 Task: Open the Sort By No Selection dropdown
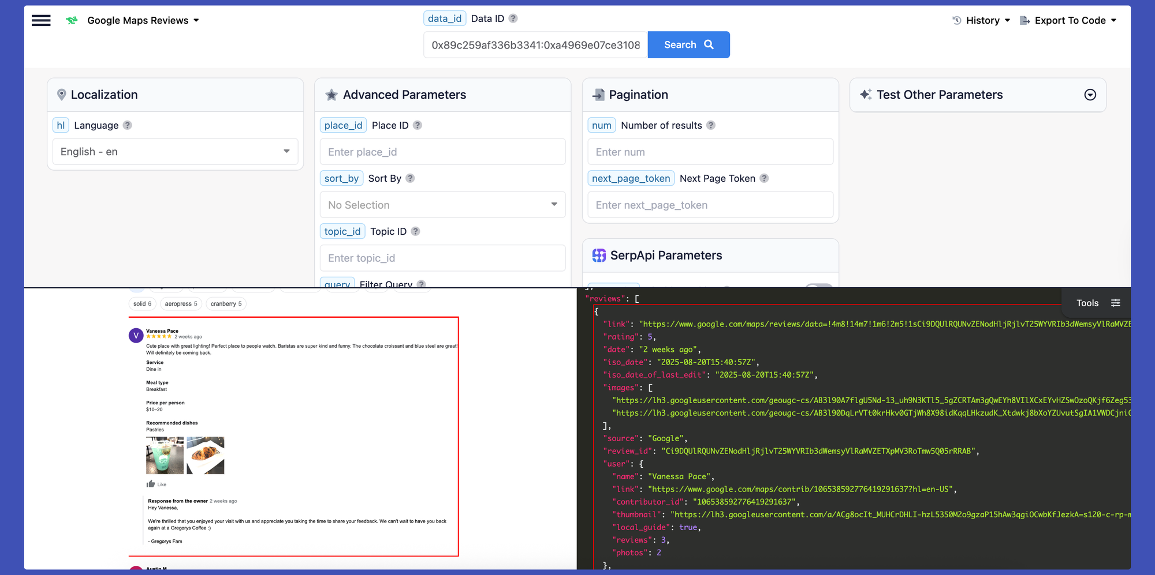click(x=443, y=205)
